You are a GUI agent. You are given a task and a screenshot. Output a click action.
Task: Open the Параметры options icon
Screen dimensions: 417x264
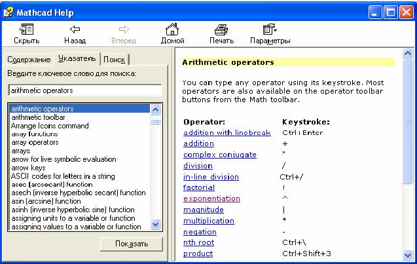tap(270, 29)
